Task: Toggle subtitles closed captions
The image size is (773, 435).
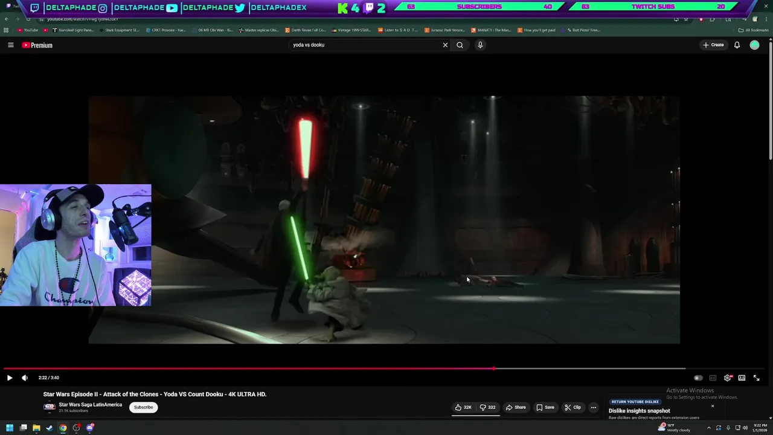Action: pyautogui.click(x=713, y=378)
